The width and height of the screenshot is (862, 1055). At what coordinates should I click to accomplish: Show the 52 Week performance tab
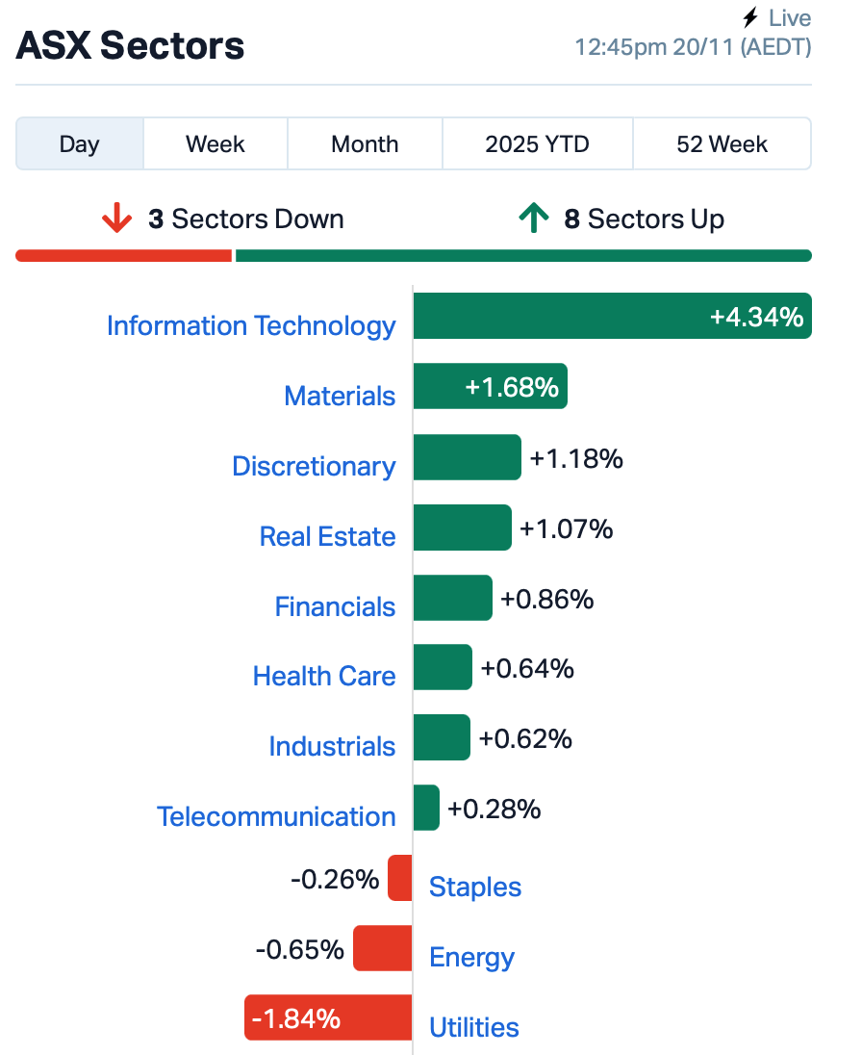(x=722, y=144)
